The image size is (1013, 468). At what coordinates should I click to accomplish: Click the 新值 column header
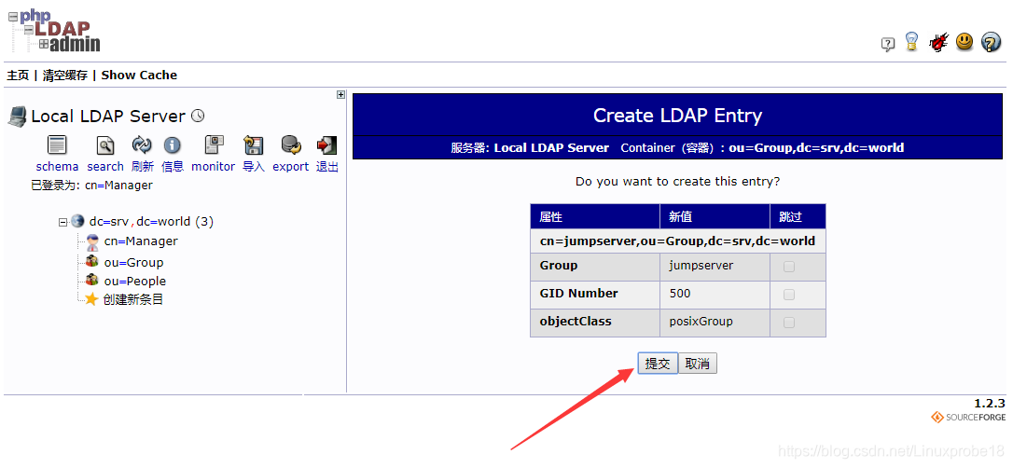pyautogui.click(x=715, y=216)
